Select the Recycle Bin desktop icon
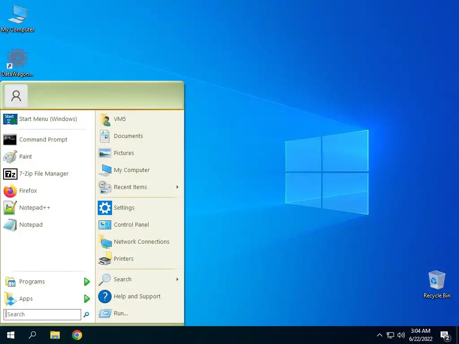The height and width of the screenshot is (344, 459). pyautogui.click(x=437, y=280)
